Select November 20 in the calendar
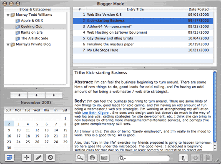221x164 pixels. click(47, 136)
